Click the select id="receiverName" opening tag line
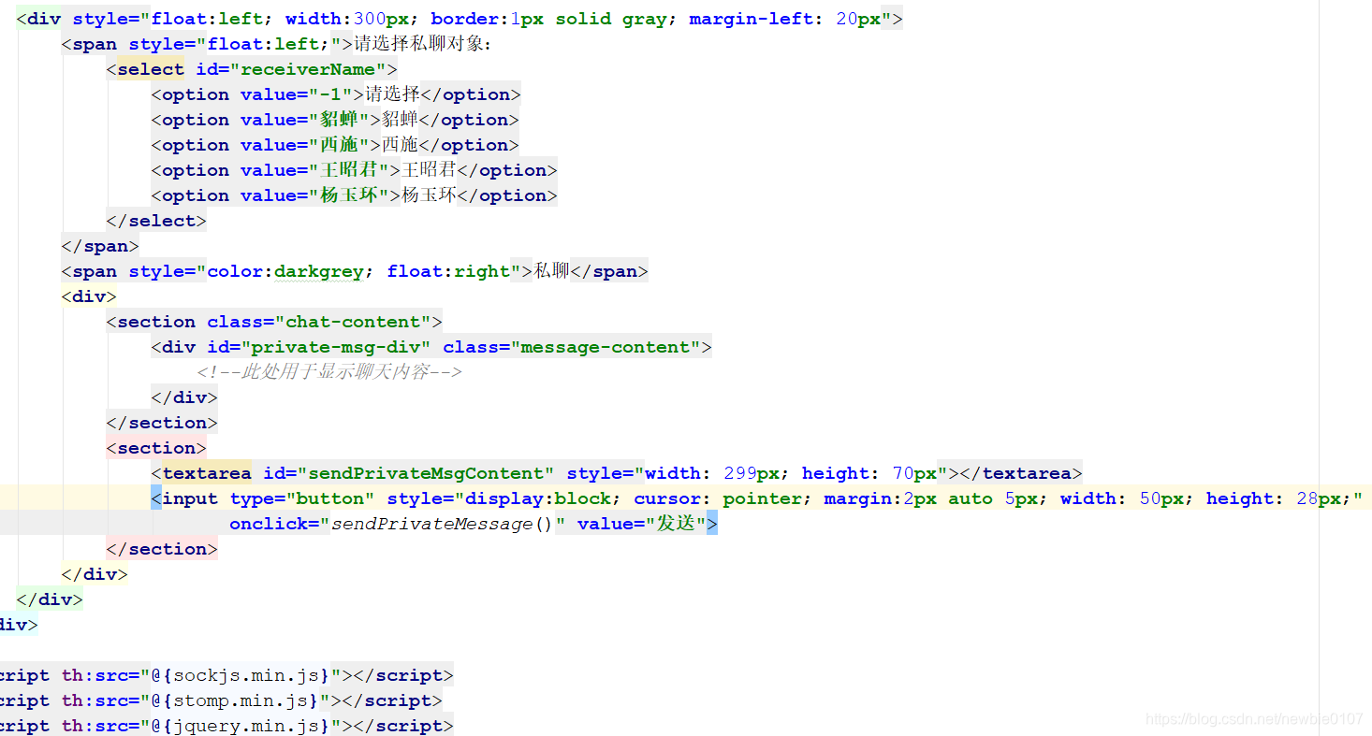Image resolution: width=1372 pixels, height=736 pixels. click(252, 69)
